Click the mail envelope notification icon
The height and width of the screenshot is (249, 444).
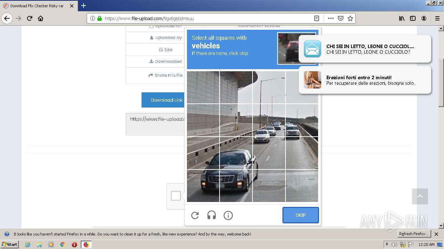coord(313,49)
